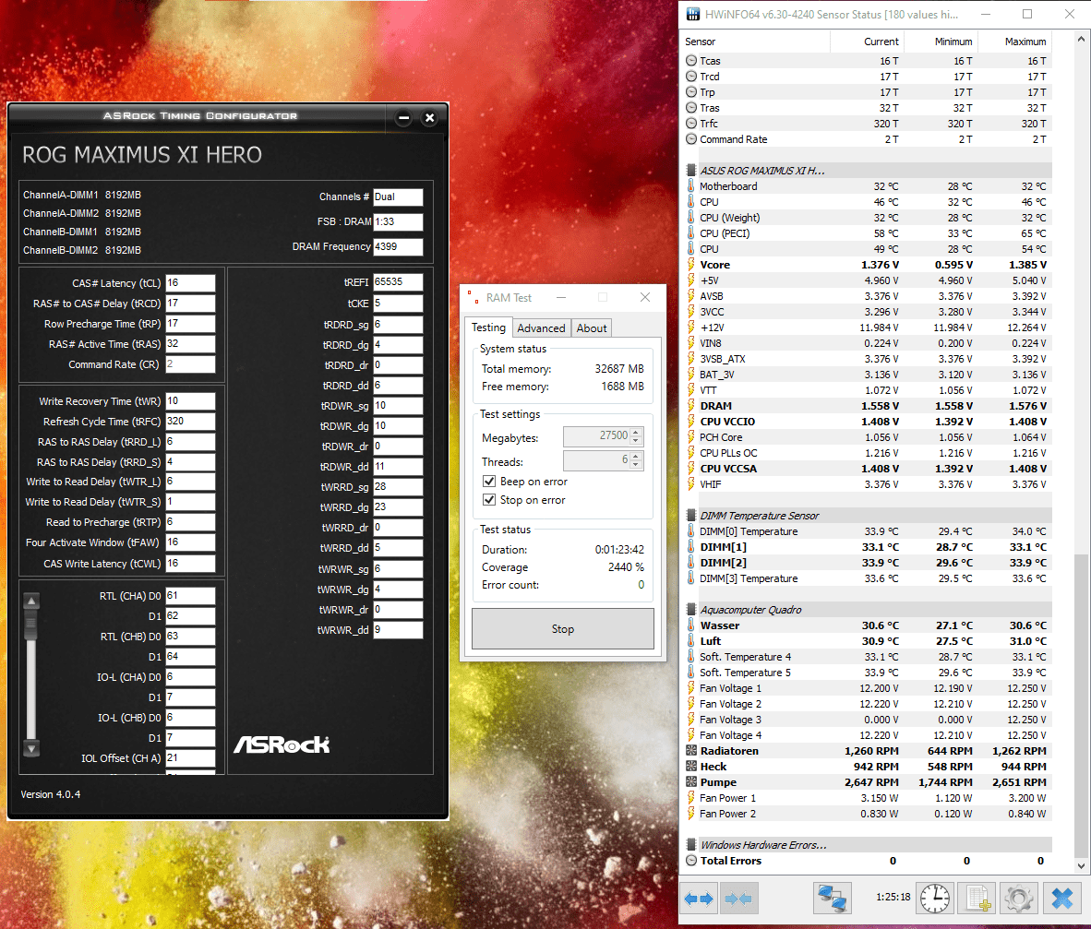Click Timing Configurator scroll up arrow

tap(31, 601)
